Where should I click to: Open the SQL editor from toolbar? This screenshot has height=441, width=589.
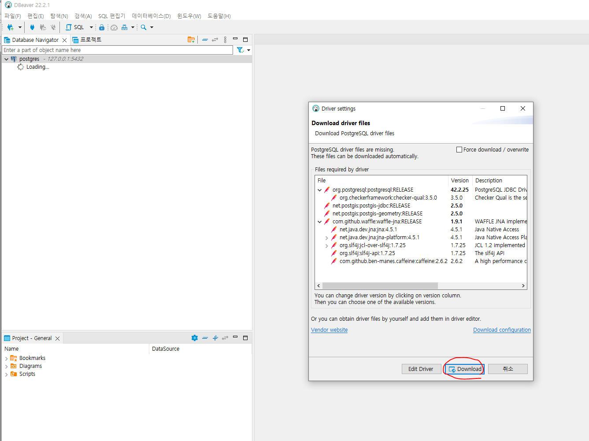[x=75, y=27]
